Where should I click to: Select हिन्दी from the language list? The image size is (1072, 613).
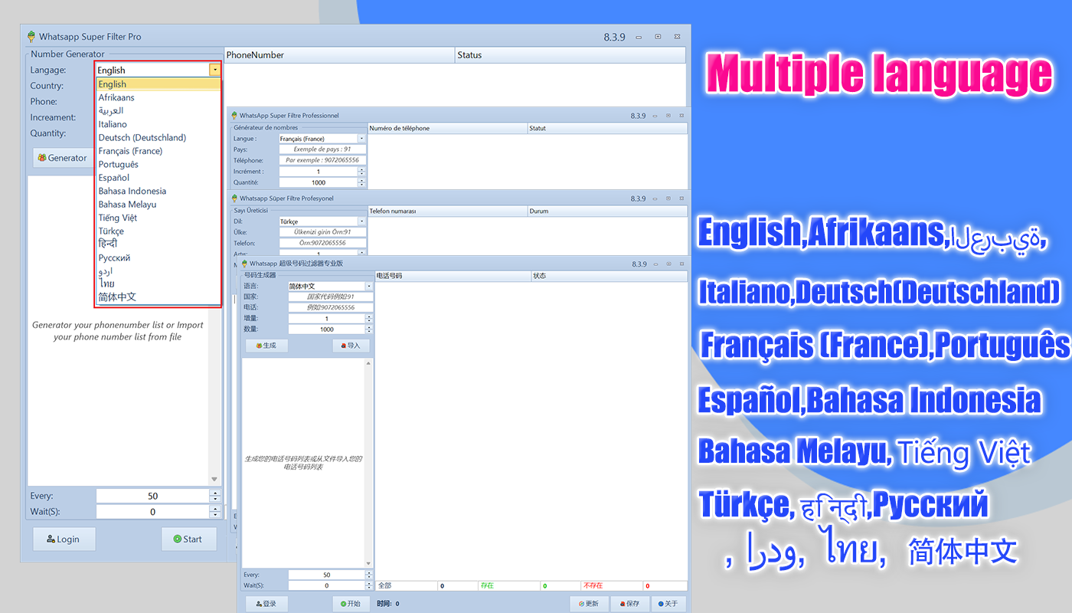(x=159, y=244)
